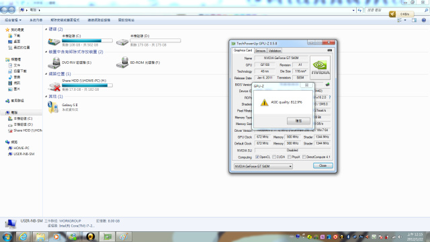Launch Internet Explorer from the taskbar
The image size is (430, 242).
pos(24,237)
